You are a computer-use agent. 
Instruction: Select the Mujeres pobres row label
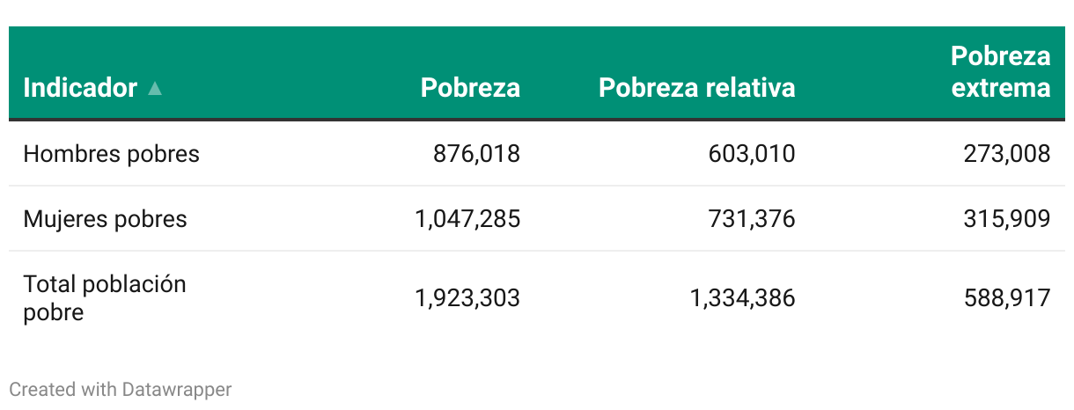click(105, 218)
